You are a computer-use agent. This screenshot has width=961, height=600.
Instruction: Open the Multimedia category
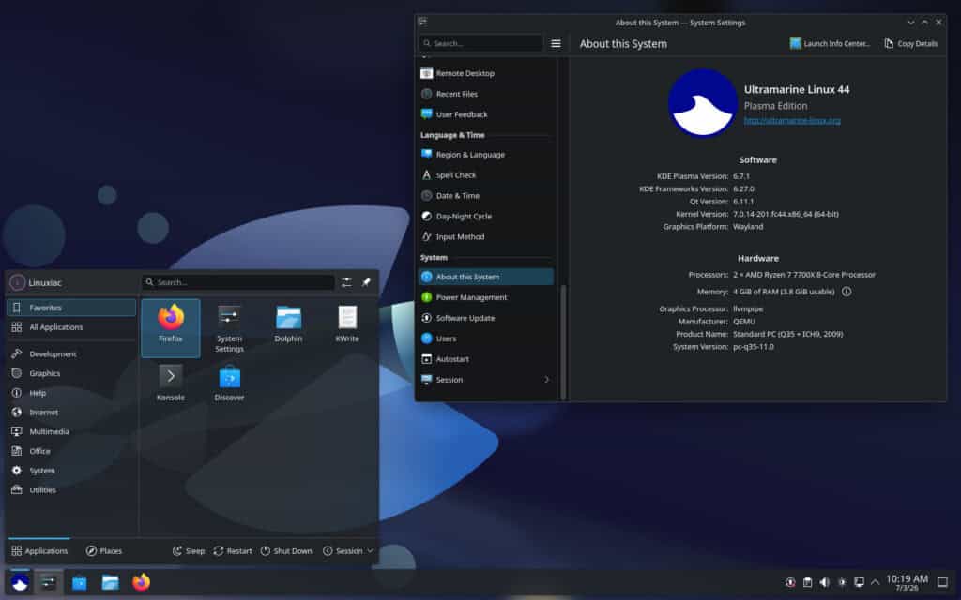(x=71, y=431)
